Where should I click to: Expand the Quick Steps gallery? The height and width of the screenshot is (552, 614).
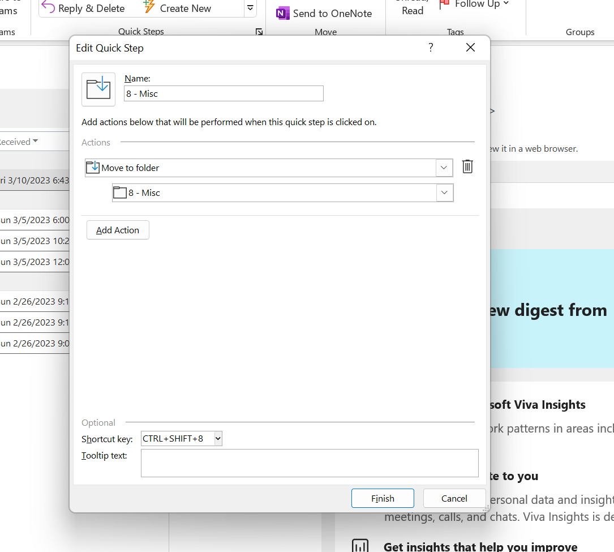pyautogui.click(x=250, y=8)
